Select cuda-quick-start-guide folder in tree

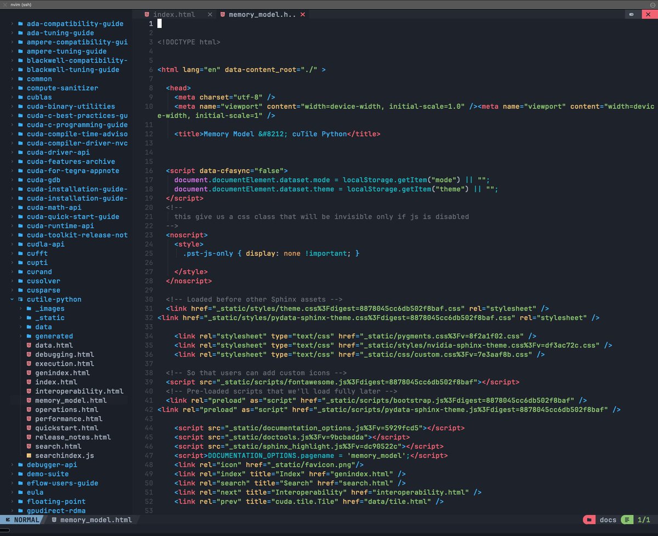pos(73,216)
